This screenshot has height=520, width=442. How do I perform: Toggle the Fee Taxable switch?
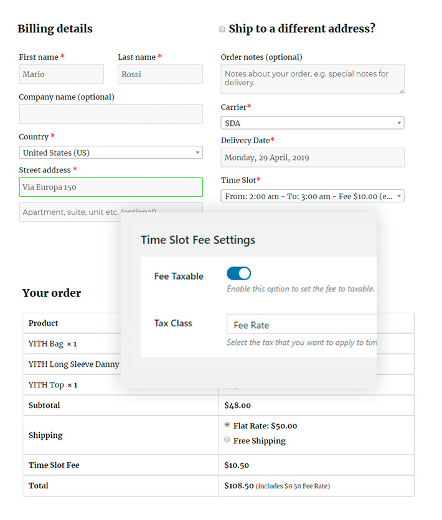click(x=238, y=274)
